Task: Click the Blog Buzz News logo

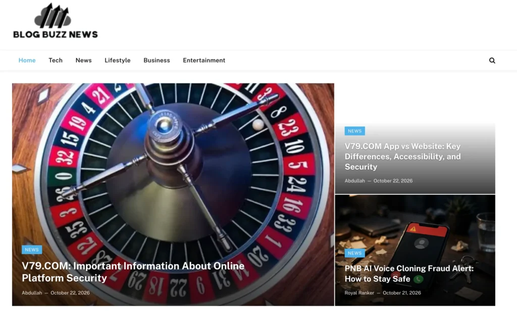Action: (x=56, y=21)
